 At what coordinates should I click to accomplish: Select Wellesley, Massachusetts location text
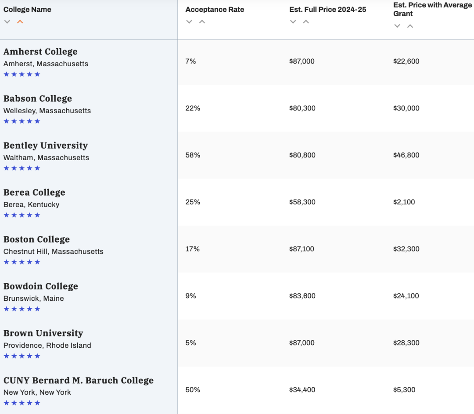coord(47,111)
